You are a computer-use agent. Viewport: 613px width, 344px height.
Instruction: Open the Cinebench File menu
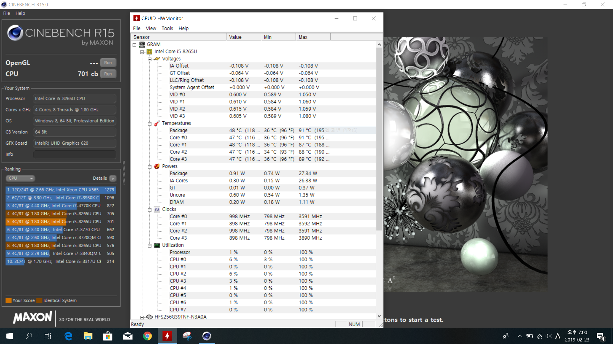tap(6, 13)
